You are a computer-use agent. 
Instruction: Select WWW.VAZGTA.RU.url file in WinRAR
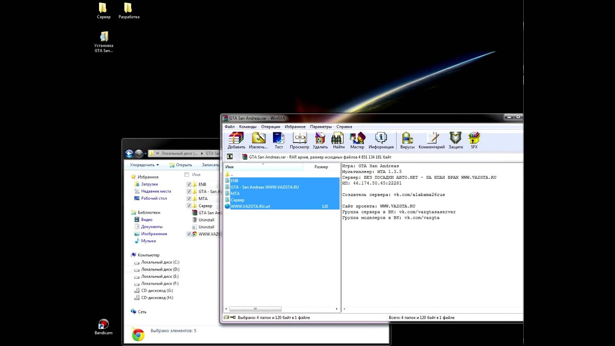pyautogui.click(x=281, y=206)
